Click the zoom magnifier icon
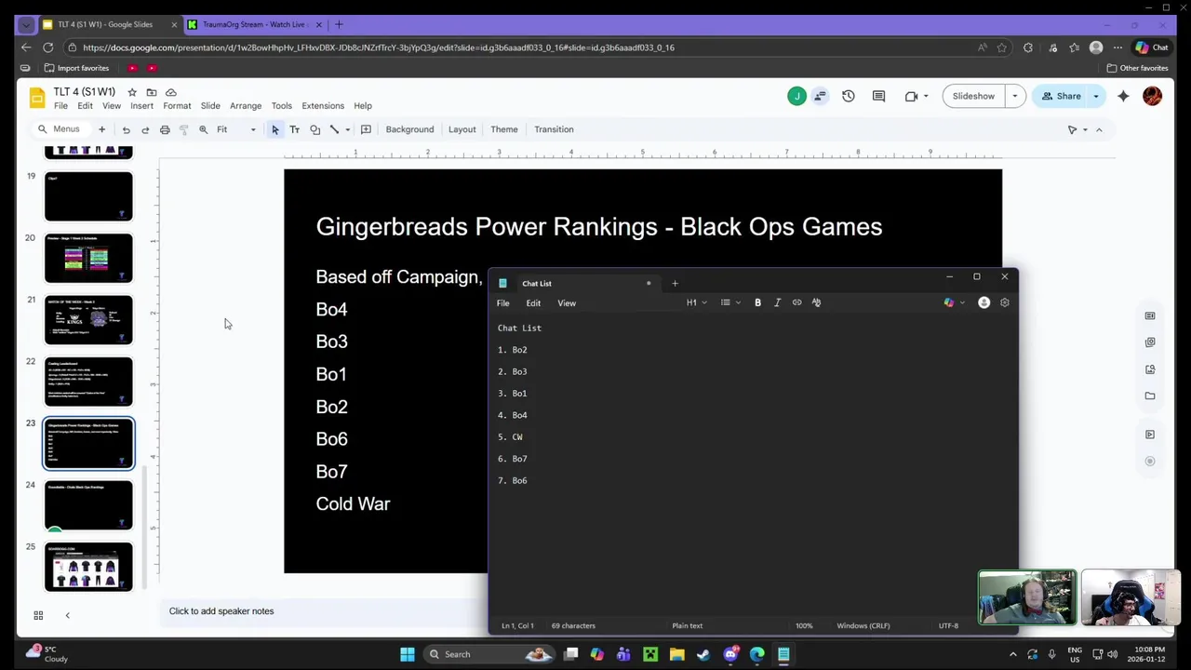 click(x=203, y=129)
